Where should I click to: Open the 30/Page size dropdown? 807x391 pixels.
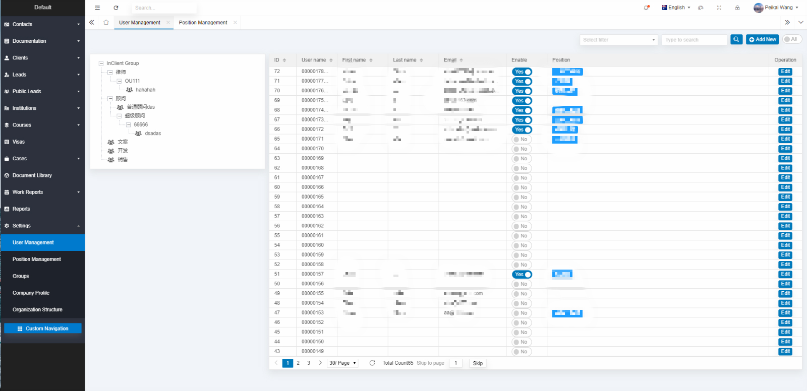tap(342, 363)
